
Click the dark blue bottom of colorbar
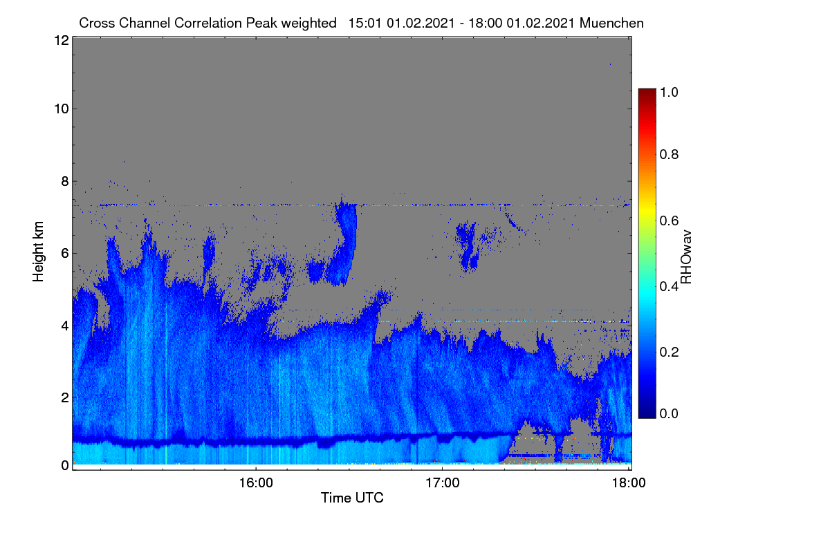(646, 413)
